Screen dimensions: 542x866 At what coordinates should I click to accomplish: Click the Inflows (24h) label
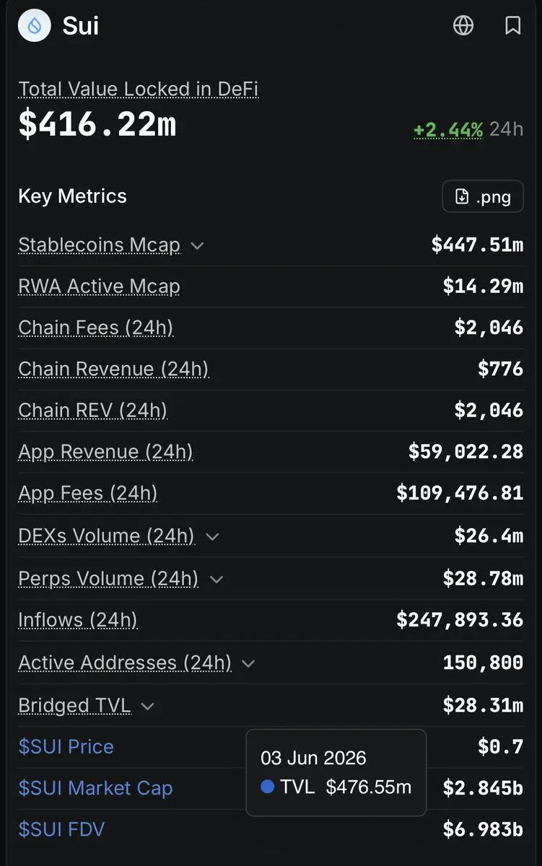coord(78,620)
